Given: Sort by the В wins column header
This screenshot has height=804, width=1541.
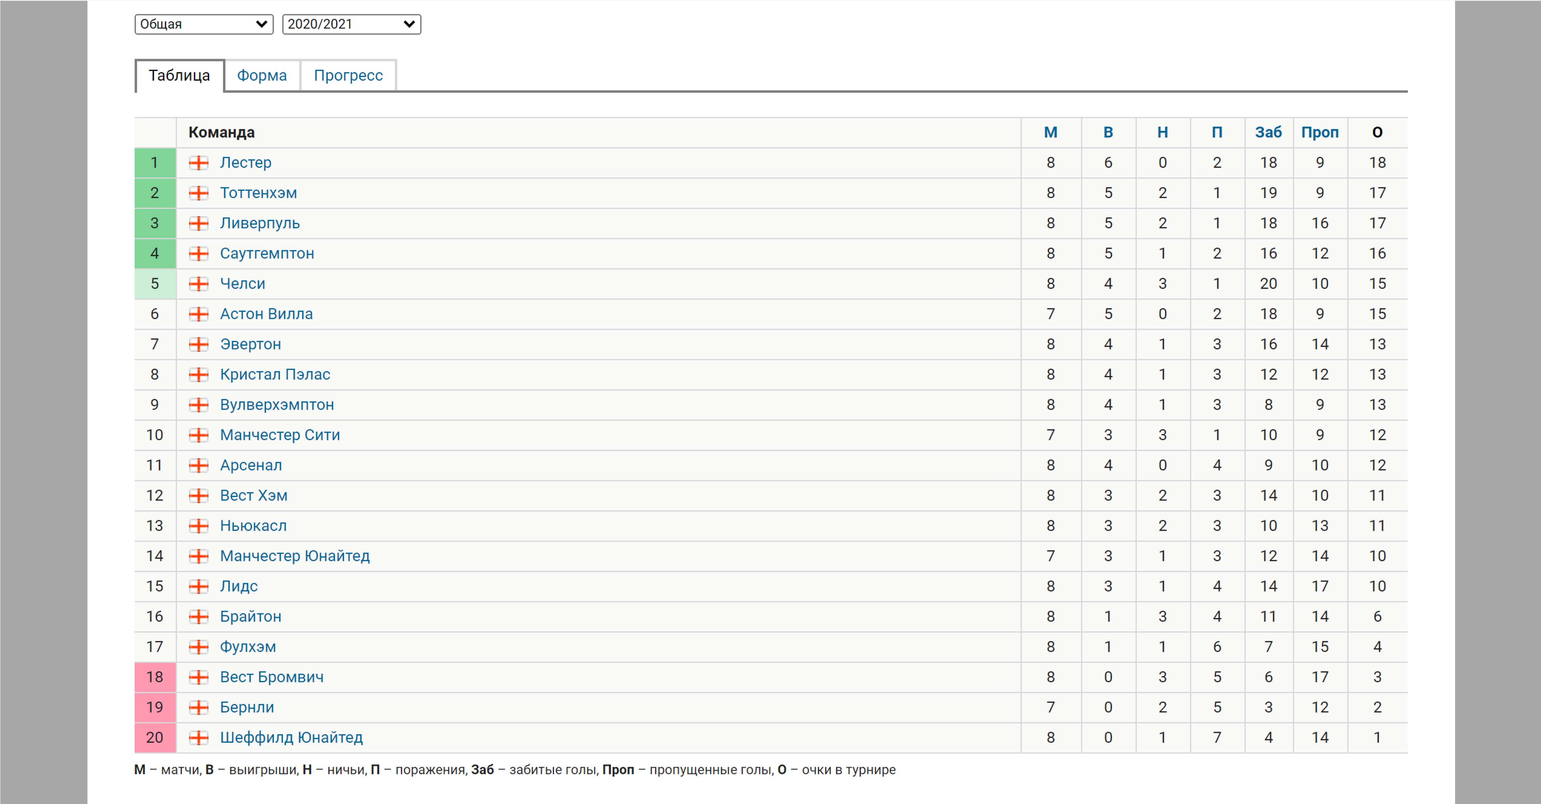Looking at the screenshot, I should click(1108, 132).
